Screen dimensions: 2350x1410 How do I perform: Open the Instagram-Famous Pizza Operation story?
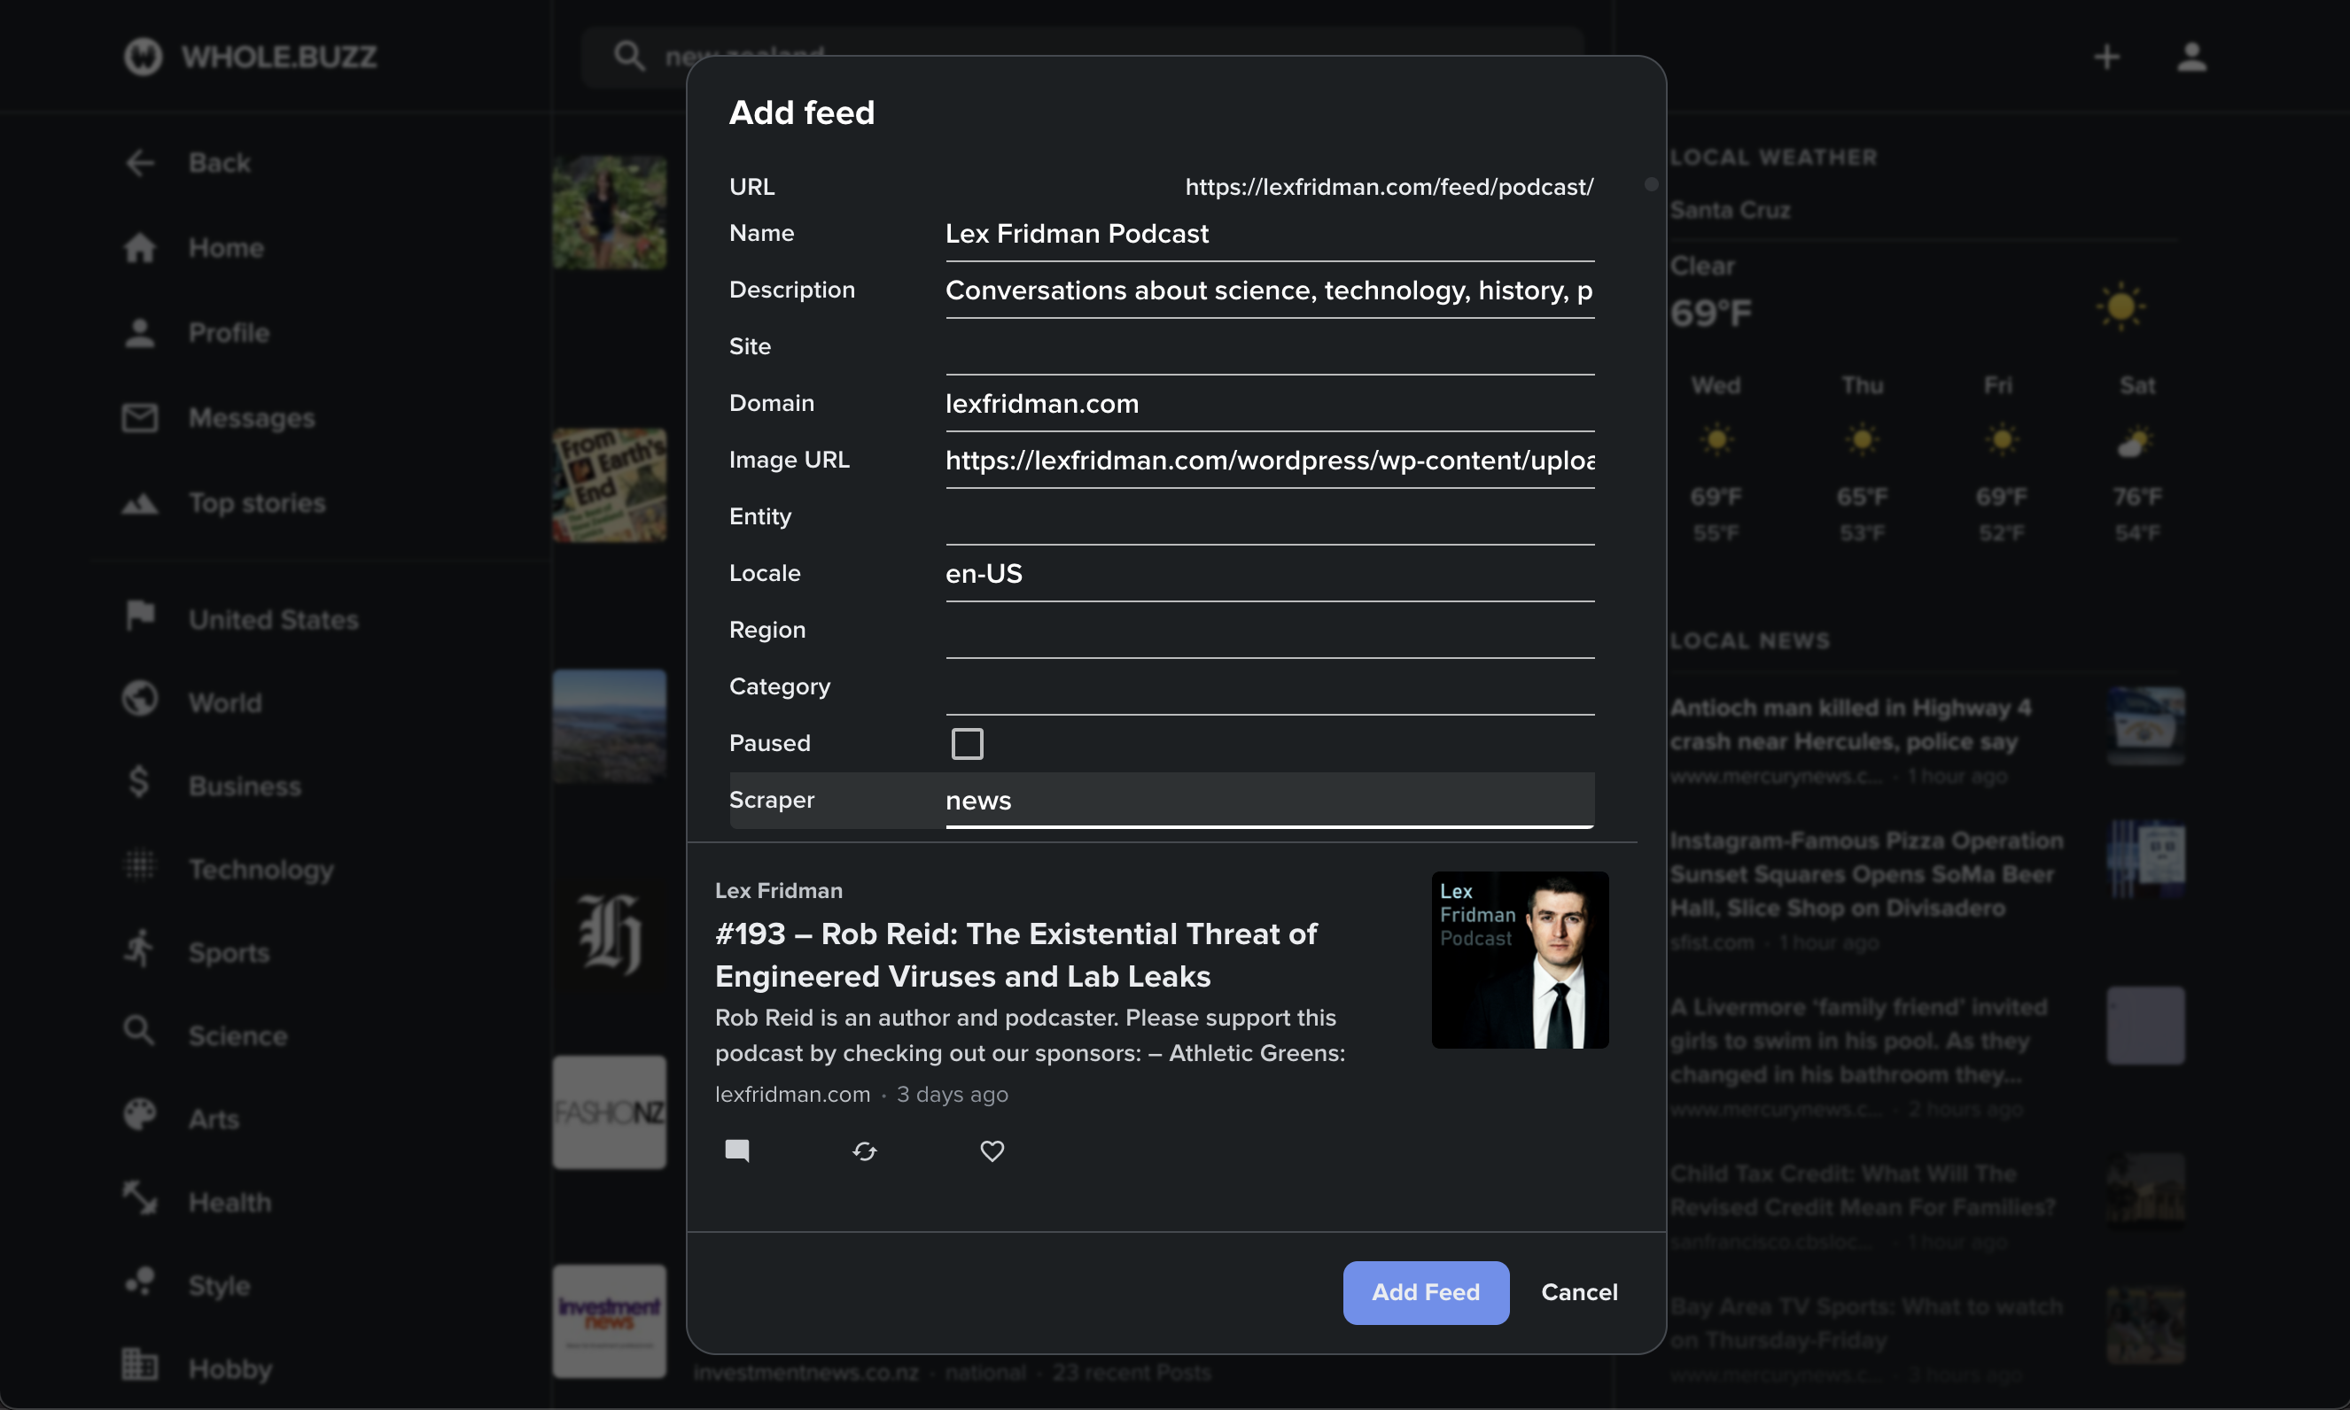point(1866,873)
